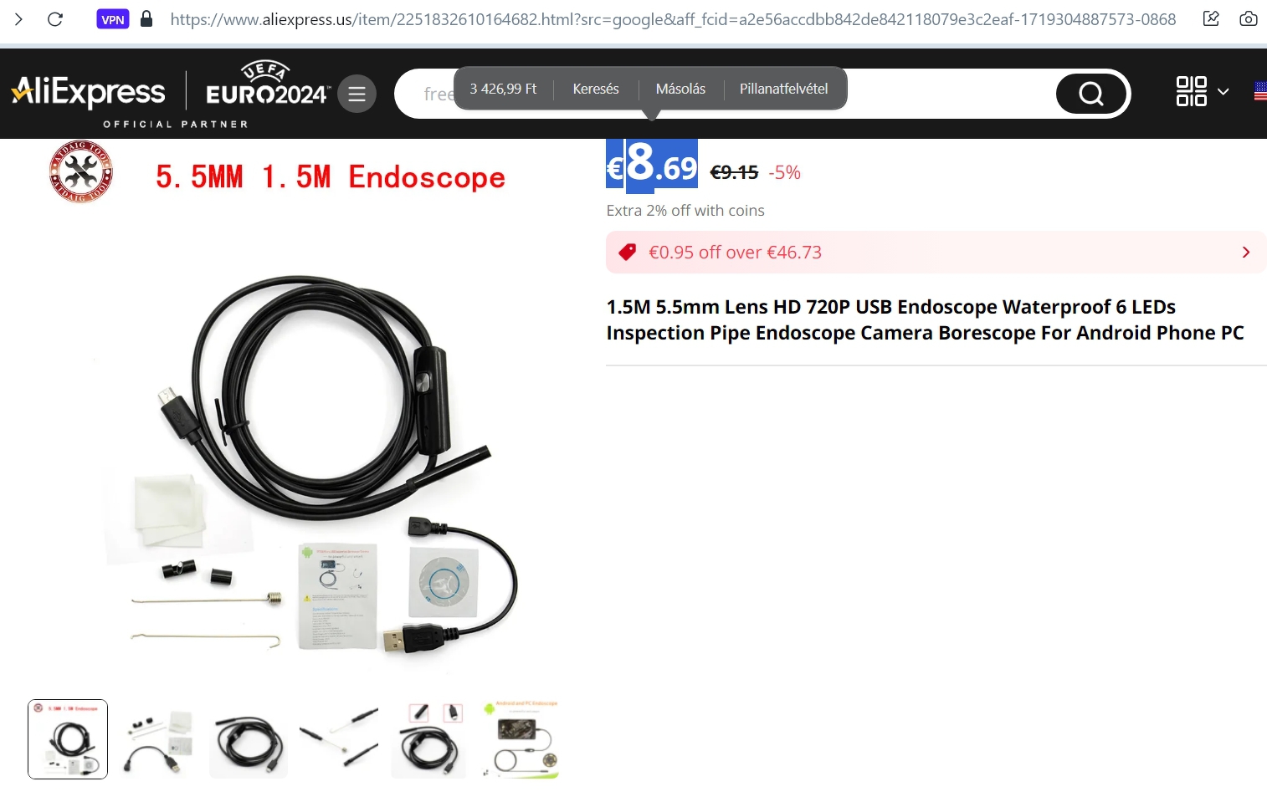The height and width of the screenshot is (807, 1267).
Task: Select the second product thumbnail with accessories
Action: click(x=158, y=739)
